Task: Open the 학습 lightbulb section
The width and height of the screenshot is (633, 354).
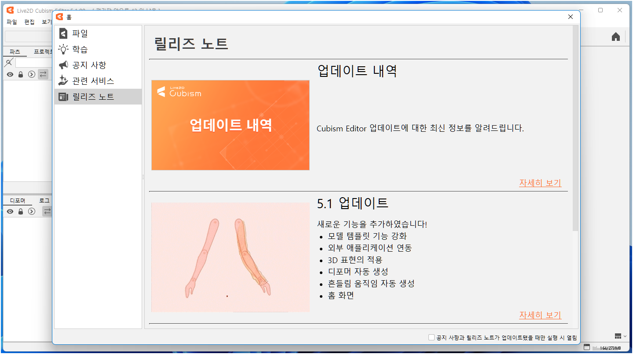Action: [x=98, y=49]
